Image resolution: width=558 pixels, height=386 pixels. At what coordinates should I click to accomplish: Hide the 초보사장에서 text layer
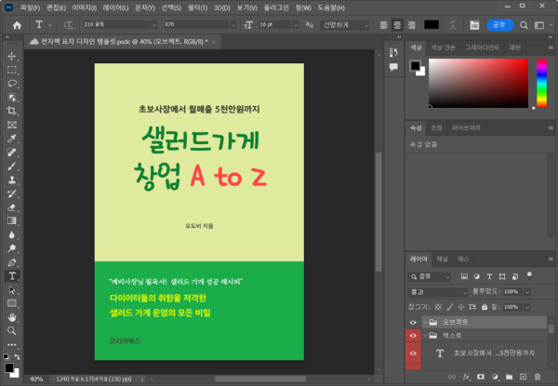[414, 353]
